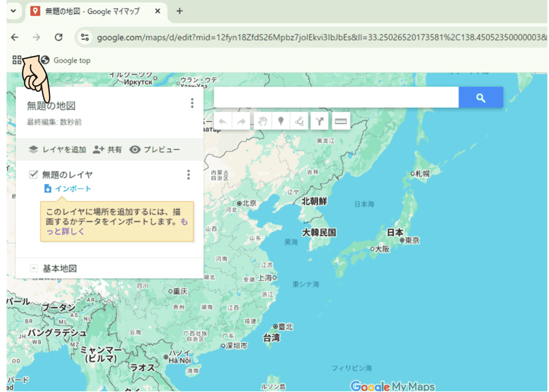Click the redo arrow in map toolbar
Image resolution: width=549 pixels, height=392 pixels.
click(241, 122)
